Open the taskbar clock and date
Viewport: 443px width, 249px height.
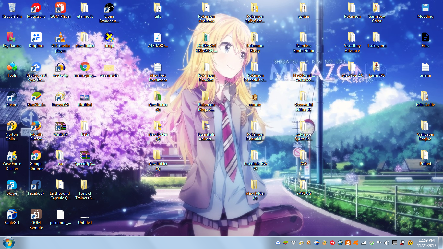(x=426, y=243)
